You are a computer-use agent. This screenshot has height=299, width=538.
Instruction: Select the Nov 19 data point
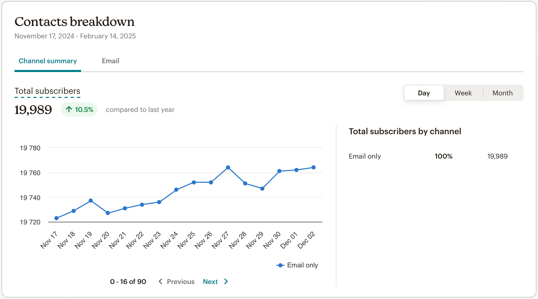click(91, 201)
